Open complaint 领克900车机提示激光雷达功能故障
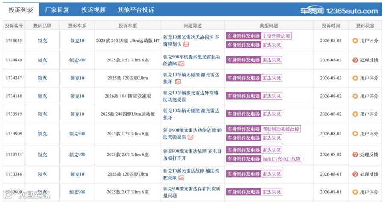Viewport: 385px width, 202px height. (192, 60)
